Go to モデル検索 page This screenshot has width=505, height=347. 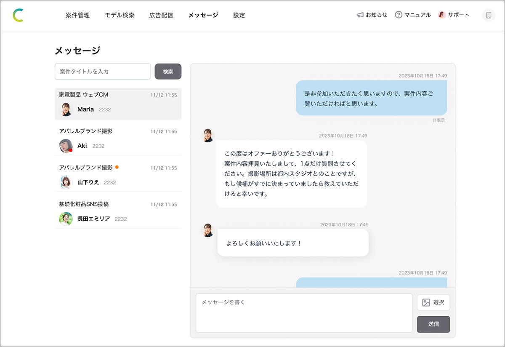click(120, 15)
